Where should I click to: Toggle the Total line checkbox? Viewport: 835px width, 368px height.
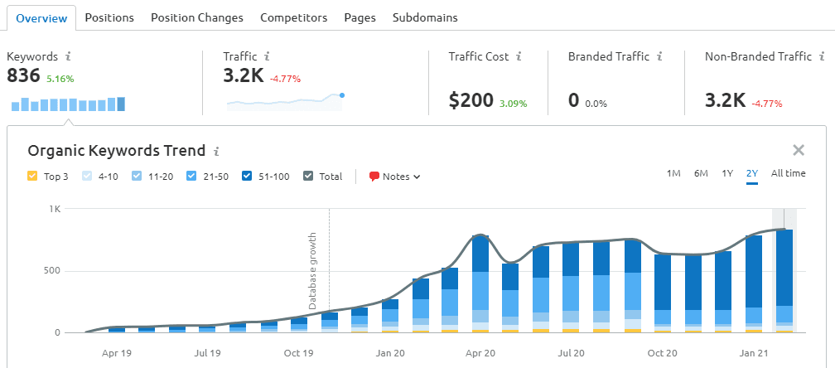[x=308, y=177]
